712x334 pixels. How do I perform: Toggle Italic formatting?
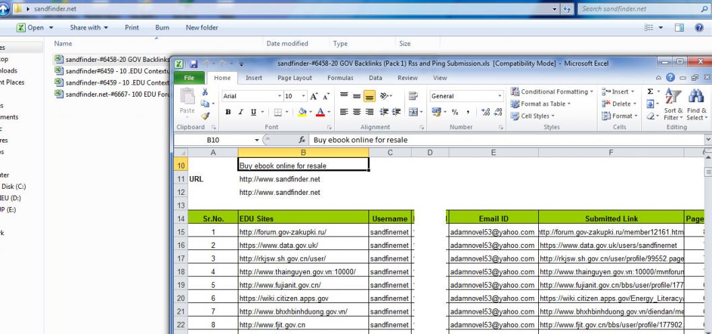pyautogui.click(x=240, y=112)
